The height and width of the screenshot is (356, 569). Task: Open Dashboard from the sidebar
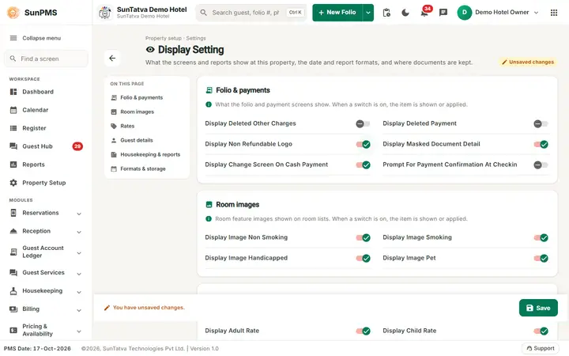(46, 92)
